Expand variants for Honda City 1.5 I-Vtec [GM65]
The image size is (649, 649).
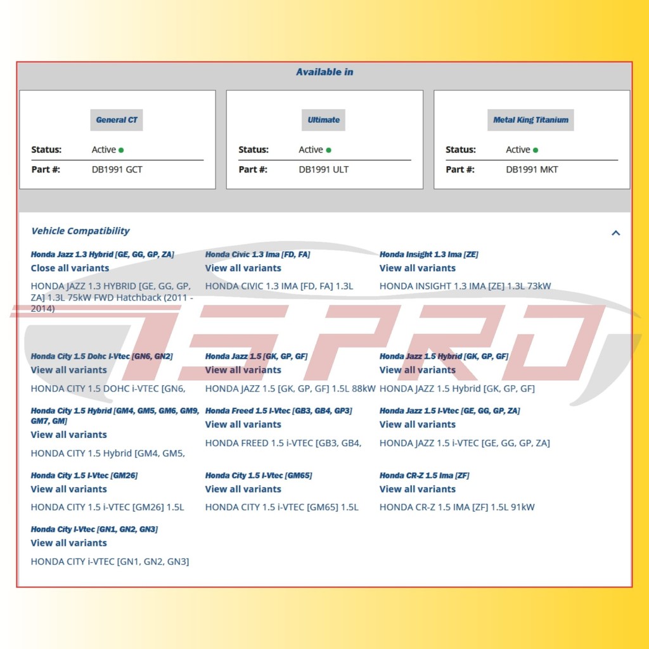point(243,489)
